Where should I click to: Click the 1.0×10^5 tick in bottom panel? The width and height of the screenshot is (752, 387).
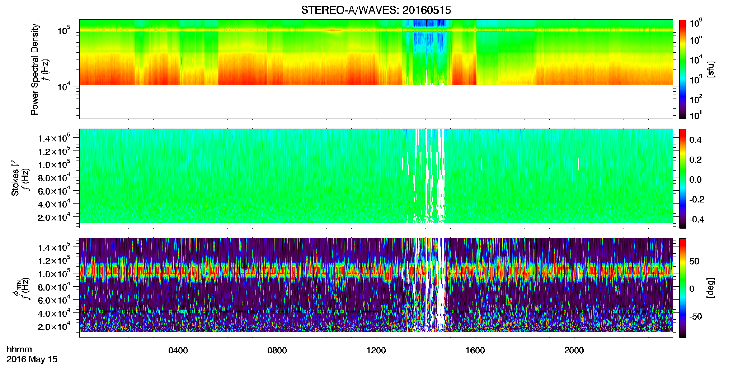pyautogui.click(x=54, y=274)
